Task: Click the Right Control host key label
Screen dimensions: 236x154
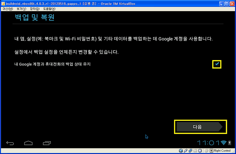Action: pyautogui.click(x=222, y=150)
